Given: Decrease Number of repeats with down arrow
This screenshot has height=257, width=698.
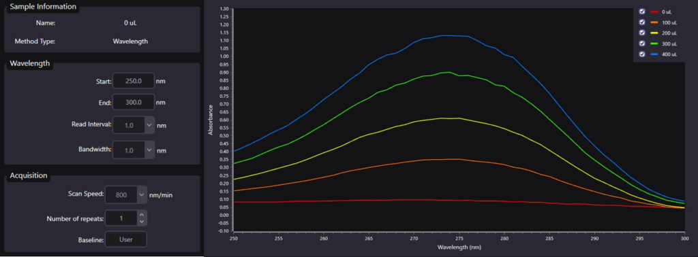Looking at the screenshot, I should (x=142, y=221).
